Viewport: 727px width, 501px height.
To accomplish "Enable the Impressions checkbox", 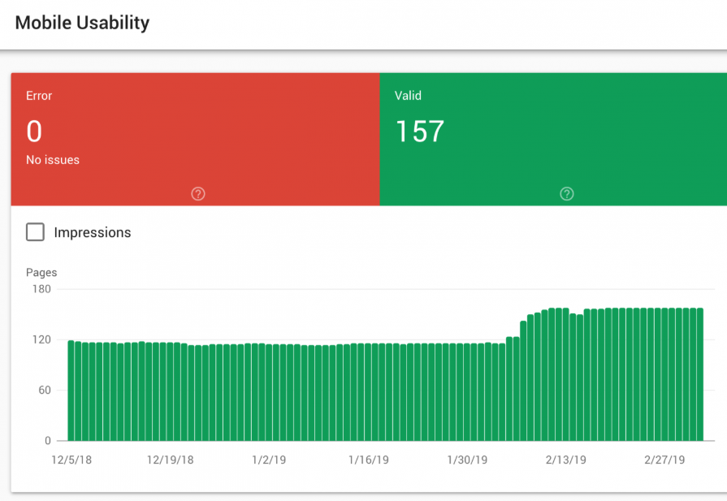I will 35,232.
